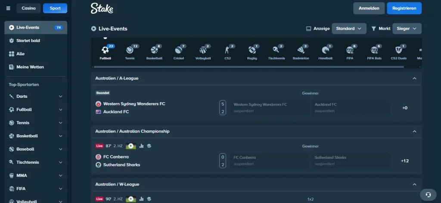Open FC Canberra match layers icon
The image size is (441, 203).
click(149, 146)
